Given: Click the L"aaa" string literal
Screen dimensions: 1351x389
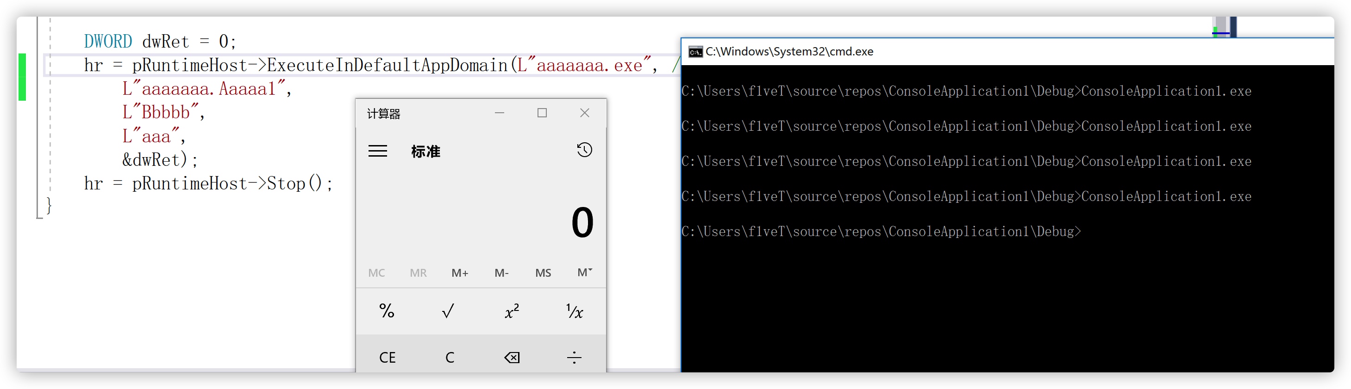Looking at the screenshot, I should [151, 136].
